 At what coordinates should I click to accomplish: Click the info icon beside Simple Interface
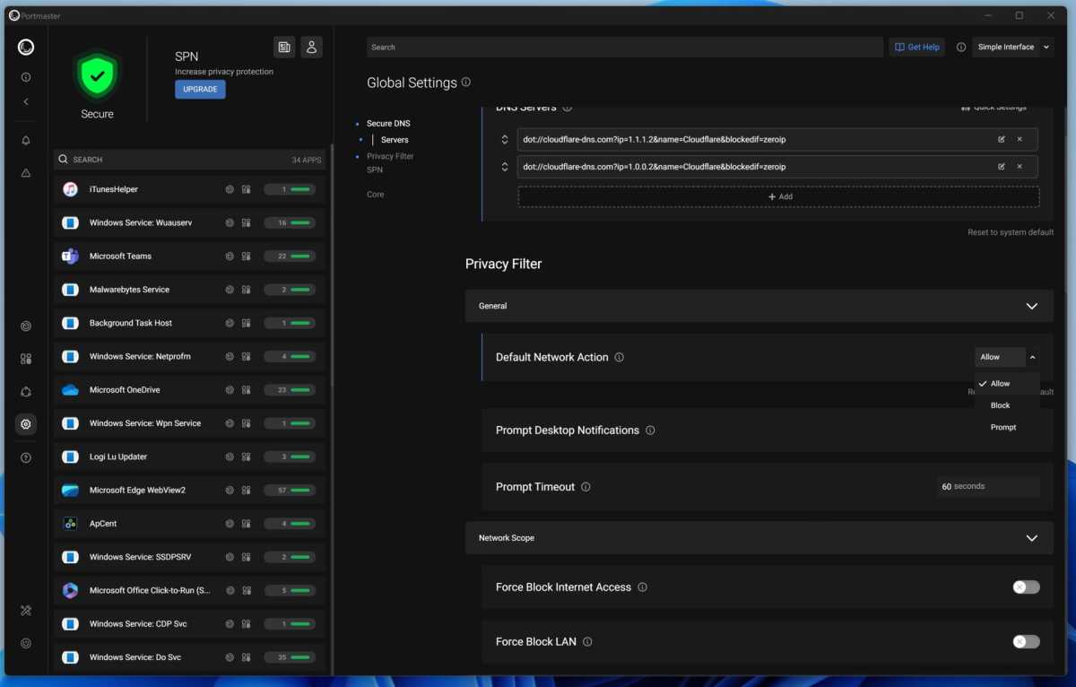(x=961, y=48)
